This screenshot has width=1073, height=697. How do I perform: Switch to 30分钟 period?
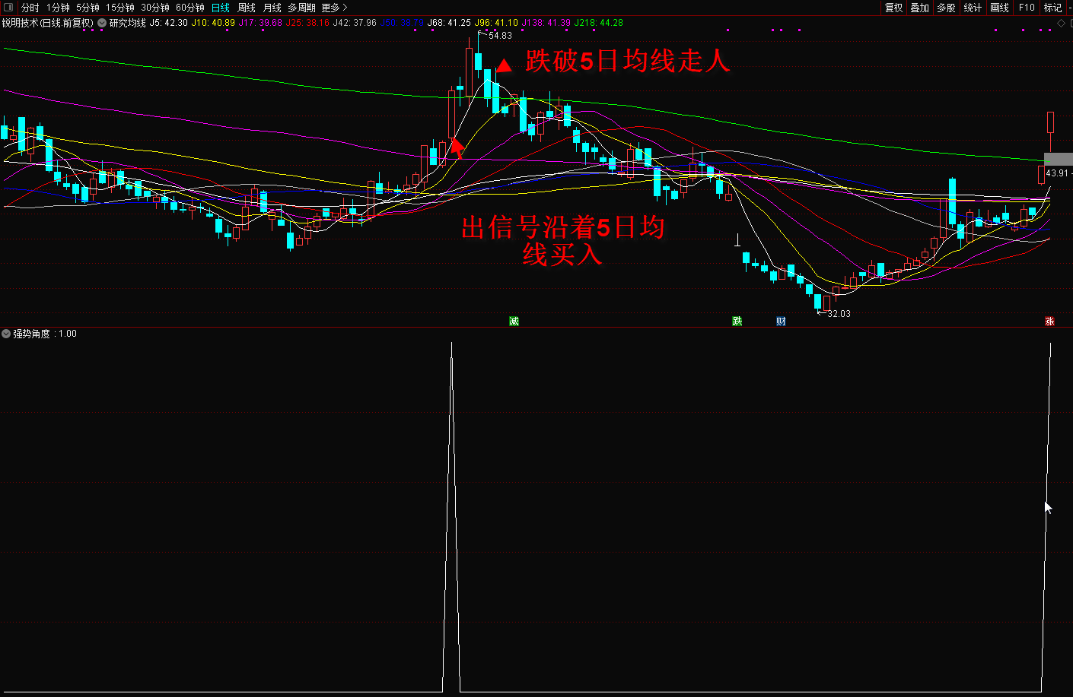point(154,8)
